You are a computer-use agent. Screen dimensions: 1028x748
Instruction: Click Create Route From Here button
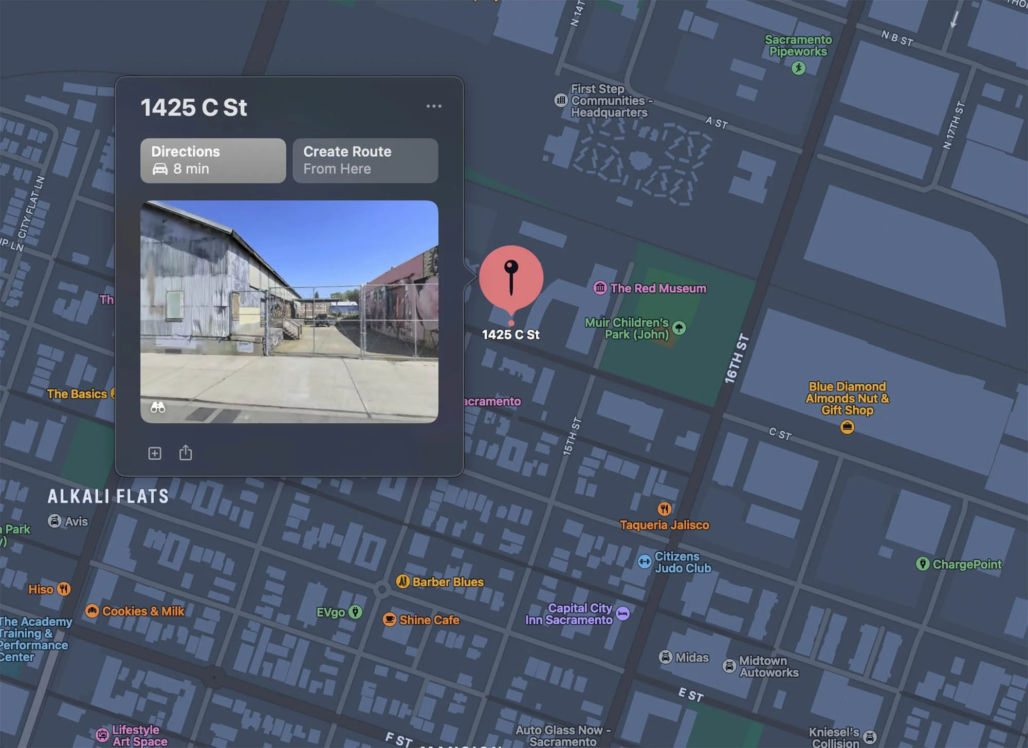(365, 160)
